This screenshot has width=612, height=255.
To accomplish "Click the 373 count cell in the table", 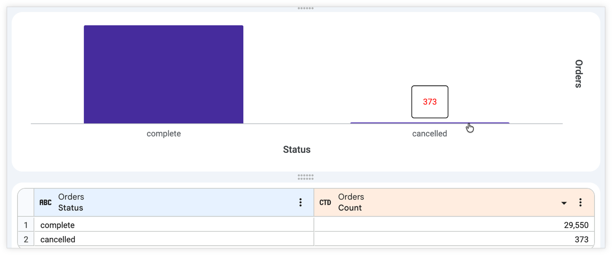I will pos(454,239).
